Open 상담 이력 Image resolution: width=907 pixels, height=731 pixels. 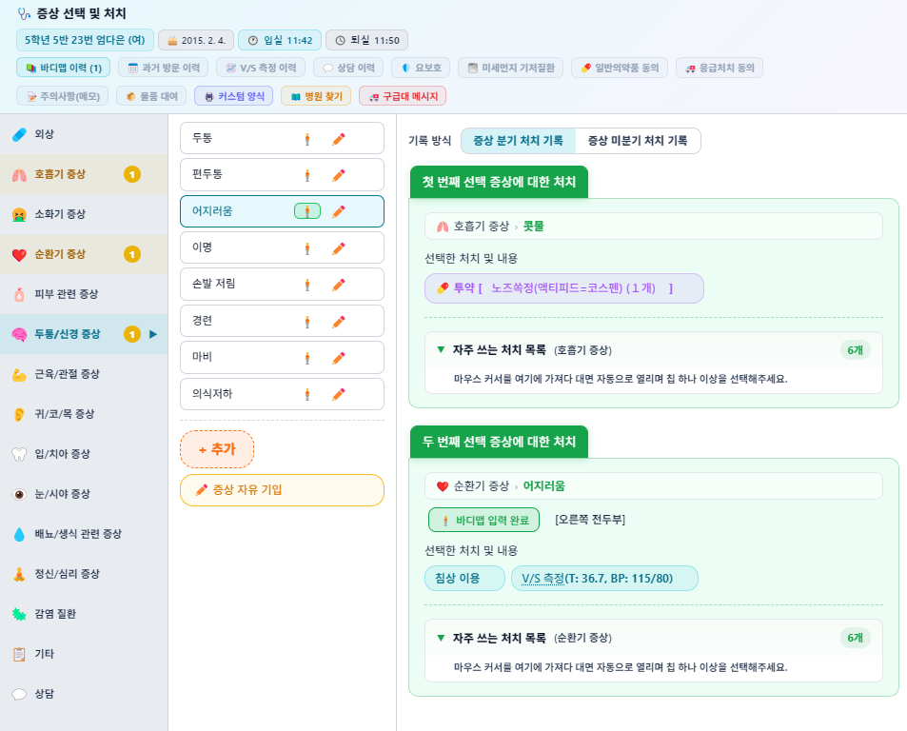click(348, 68)
